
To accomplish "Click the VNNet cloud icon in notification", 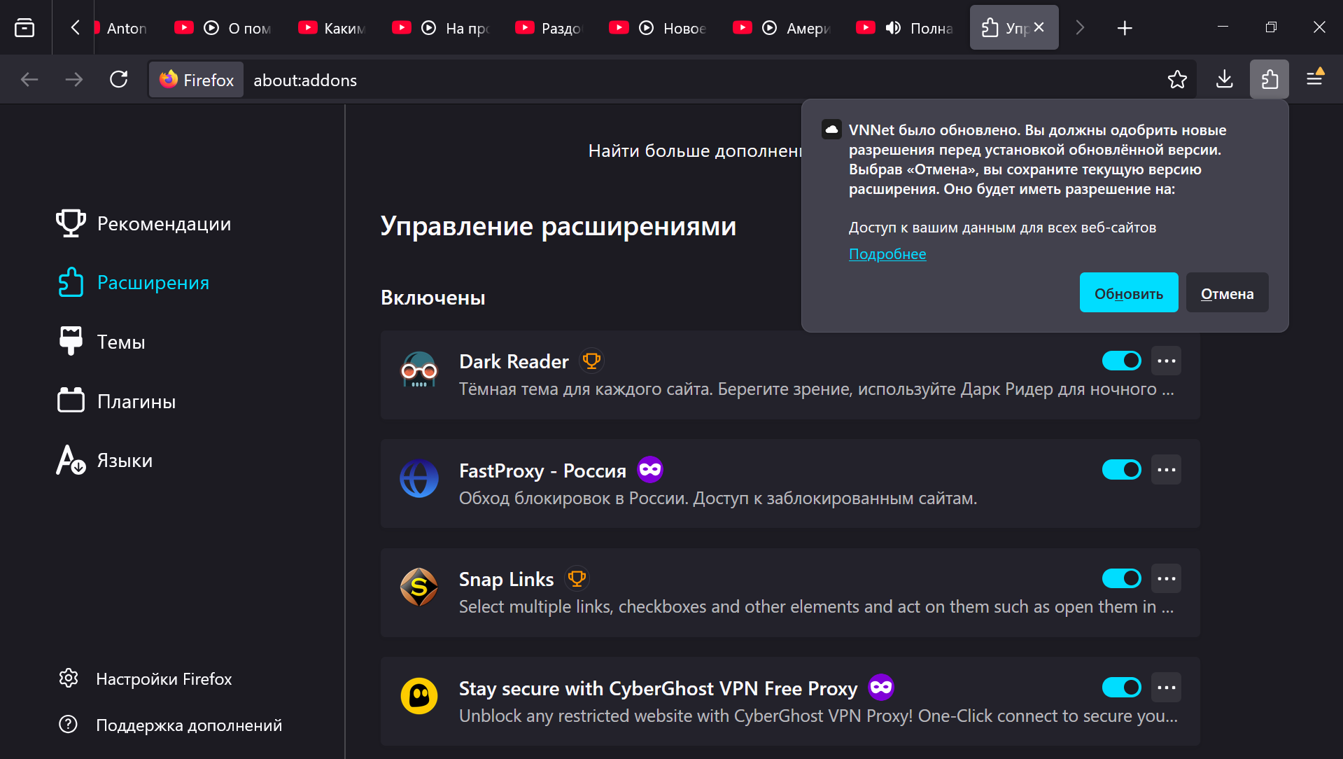I will pos(831,130).
